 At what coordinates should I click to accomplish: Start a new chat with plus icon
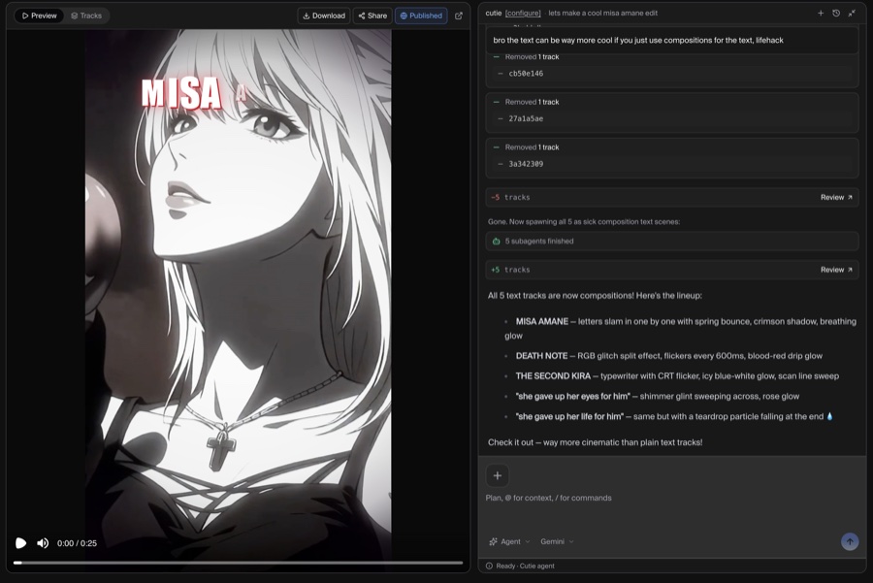[821, 13]
